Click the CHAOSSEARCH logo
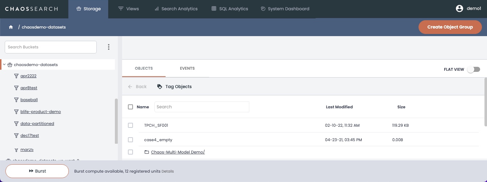Screen dimensions: 487x182 (31, 9)
